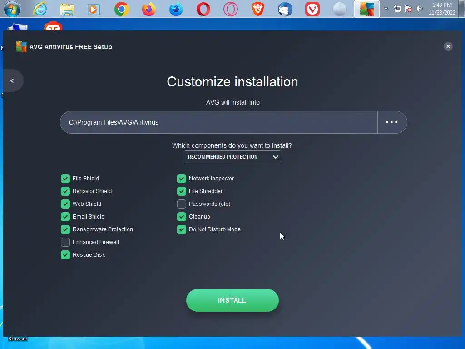Image resolution: width=465 pixels, height=349 pixels.
Task: Click the install path input field
Action: click(x=219, y=122)
